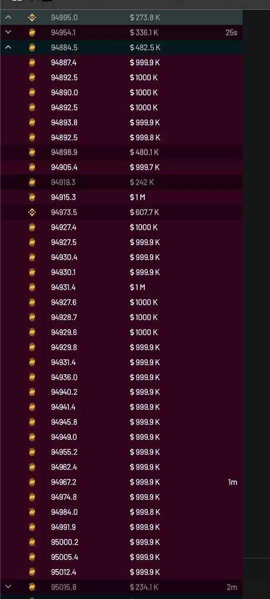
Task: Click the 1m label on the 94967.2 row
Action: pyautogui.click(x=233, y=482)
